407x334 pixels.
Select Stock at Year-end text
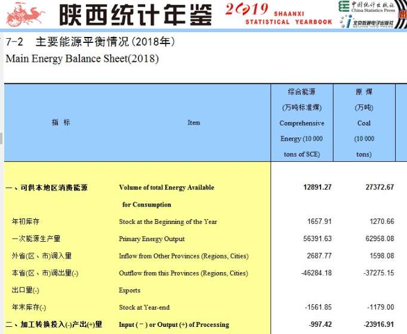click(144, 307)
